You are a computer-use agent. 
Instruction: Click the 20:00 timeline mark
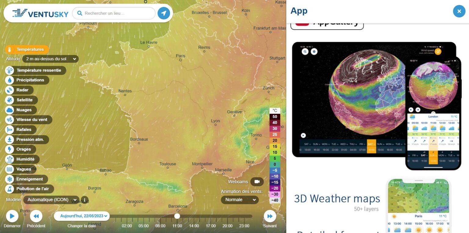click(227, 226)
